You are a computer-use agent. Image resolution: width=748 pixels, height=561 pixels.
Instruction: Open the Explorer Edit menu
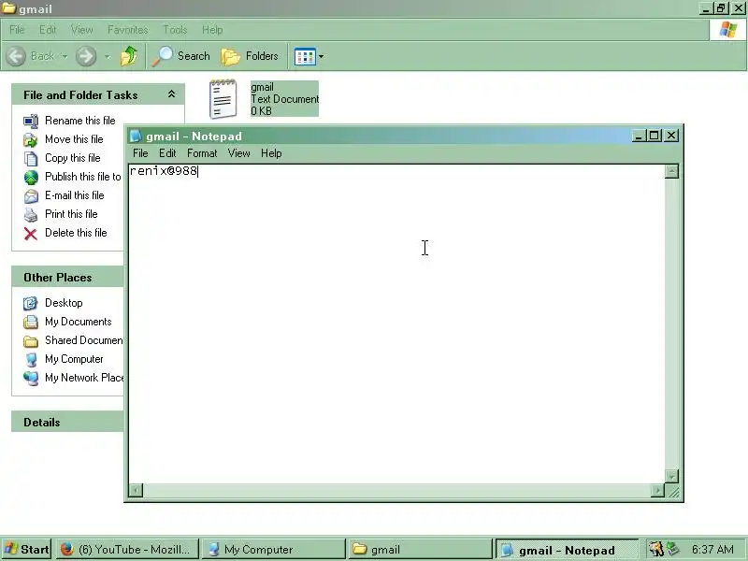point(48,30)
